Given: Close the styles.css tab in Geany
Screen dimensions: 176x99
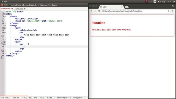Looking at the screenshot, I should 24,9.
